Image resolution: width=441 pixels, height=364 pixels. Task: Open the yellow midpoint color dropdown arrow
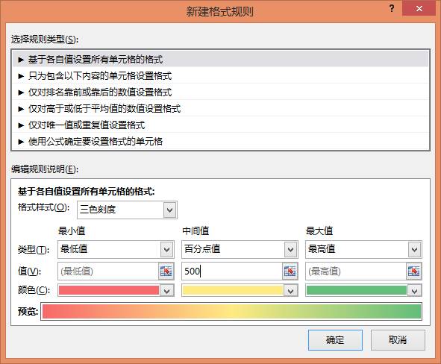point(290,291)
